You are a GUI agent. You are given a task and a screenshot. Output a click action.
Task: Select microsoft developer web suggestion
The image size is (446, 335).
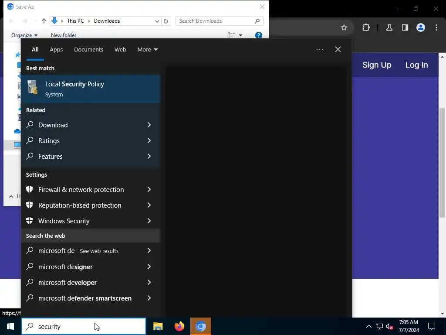[x=91, y=282]
